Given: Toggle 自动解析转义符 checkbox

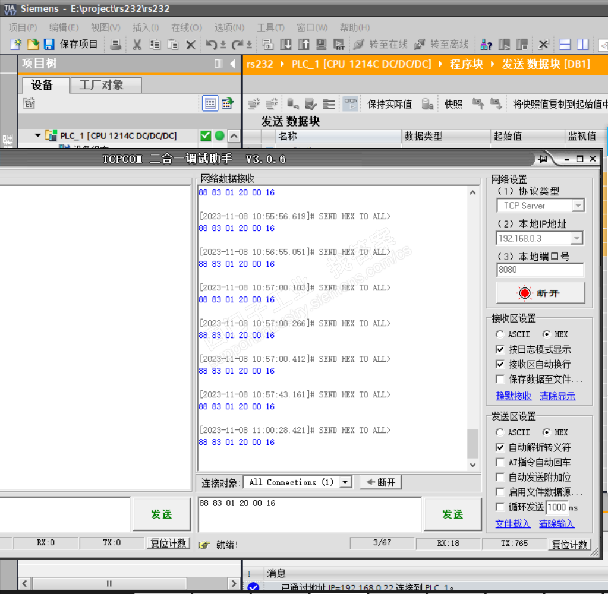Looking at the screenshot, I should click(500, 447).
